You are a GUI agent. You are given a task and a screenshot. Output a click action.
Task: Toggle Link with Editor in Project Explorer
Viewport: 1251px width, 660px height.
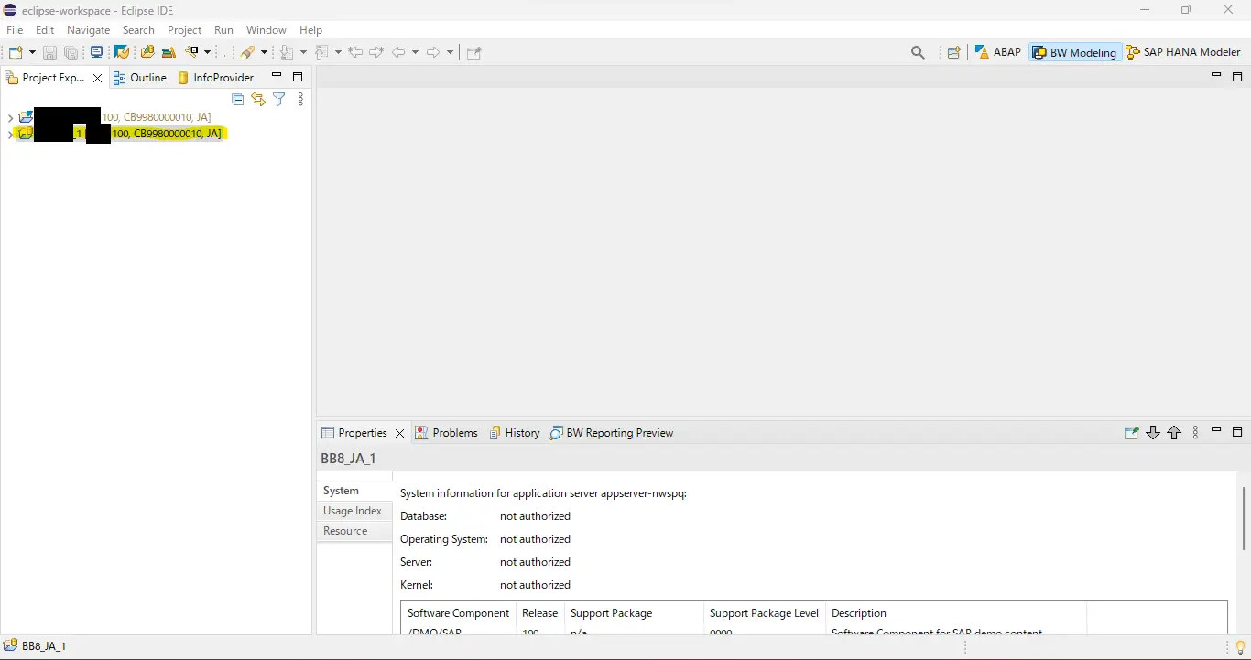click(258, 99)
